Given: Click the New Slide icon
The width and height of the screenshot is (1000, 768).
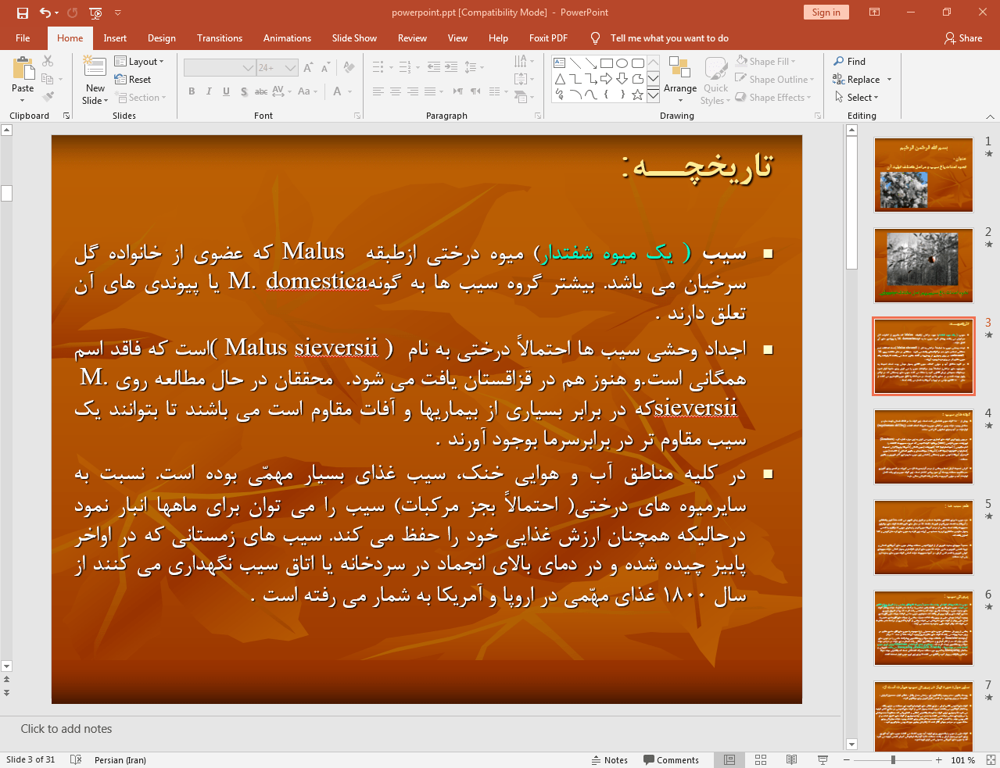Looking at the screenshot, I should (x=95, y=68).
